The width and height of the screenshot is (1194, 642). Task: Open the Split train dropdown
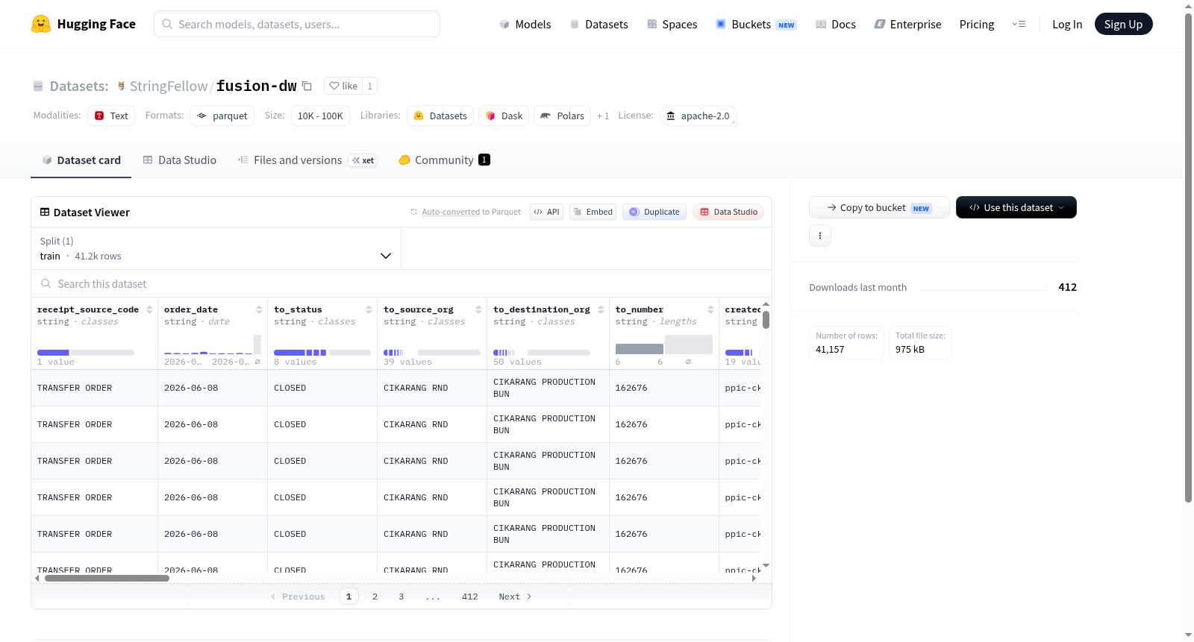click(x=216, y=248)
